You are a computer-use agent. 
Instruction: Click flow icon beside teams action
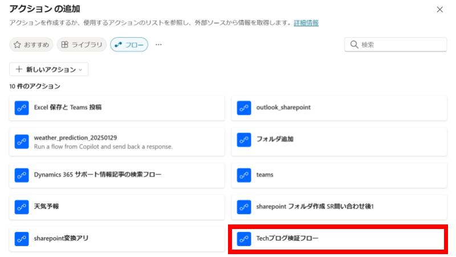click(x=244, y=175)
